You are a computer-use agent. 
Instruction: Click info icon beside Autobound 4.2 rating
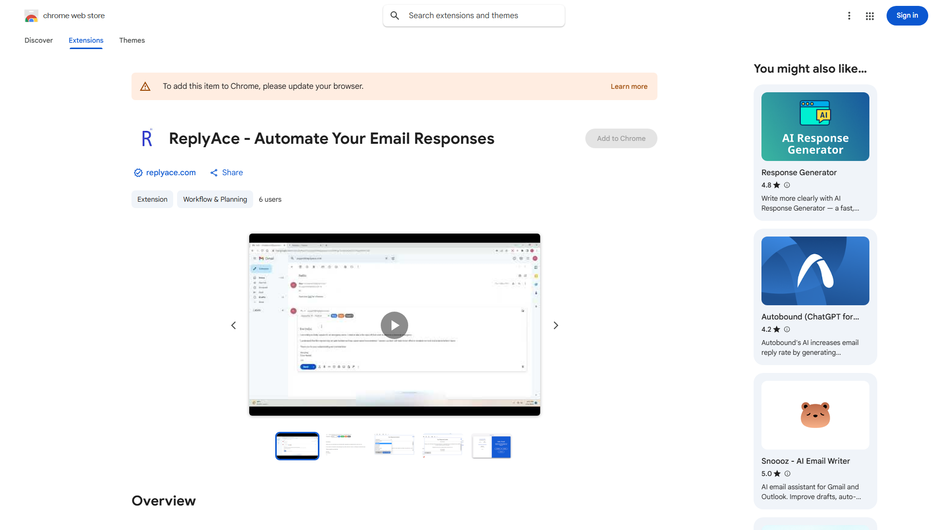(x=787, y=329)
